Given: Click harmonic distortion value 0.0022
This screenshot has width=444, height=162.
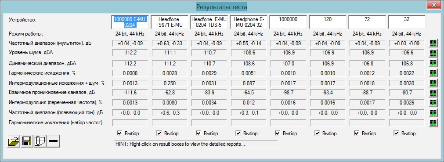Looking at the screenshot, I should [407, 73].
